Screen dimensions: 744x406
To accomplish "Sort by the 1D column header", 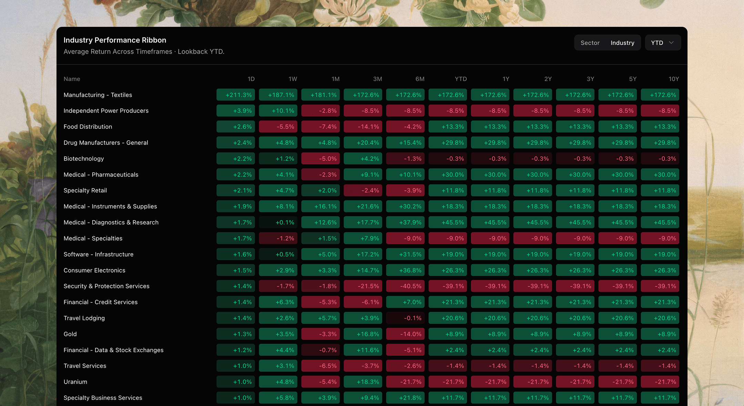I will [x=251, y=79].
